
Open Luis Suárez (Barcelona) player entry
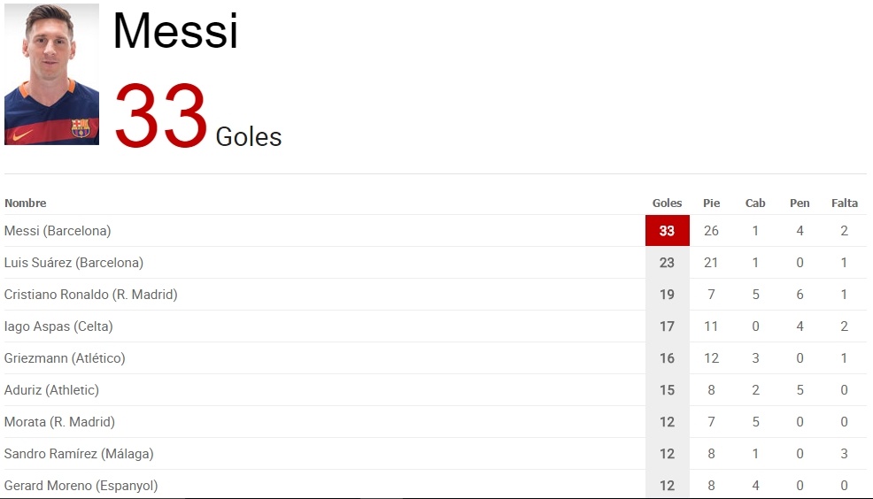pos(73,263)
